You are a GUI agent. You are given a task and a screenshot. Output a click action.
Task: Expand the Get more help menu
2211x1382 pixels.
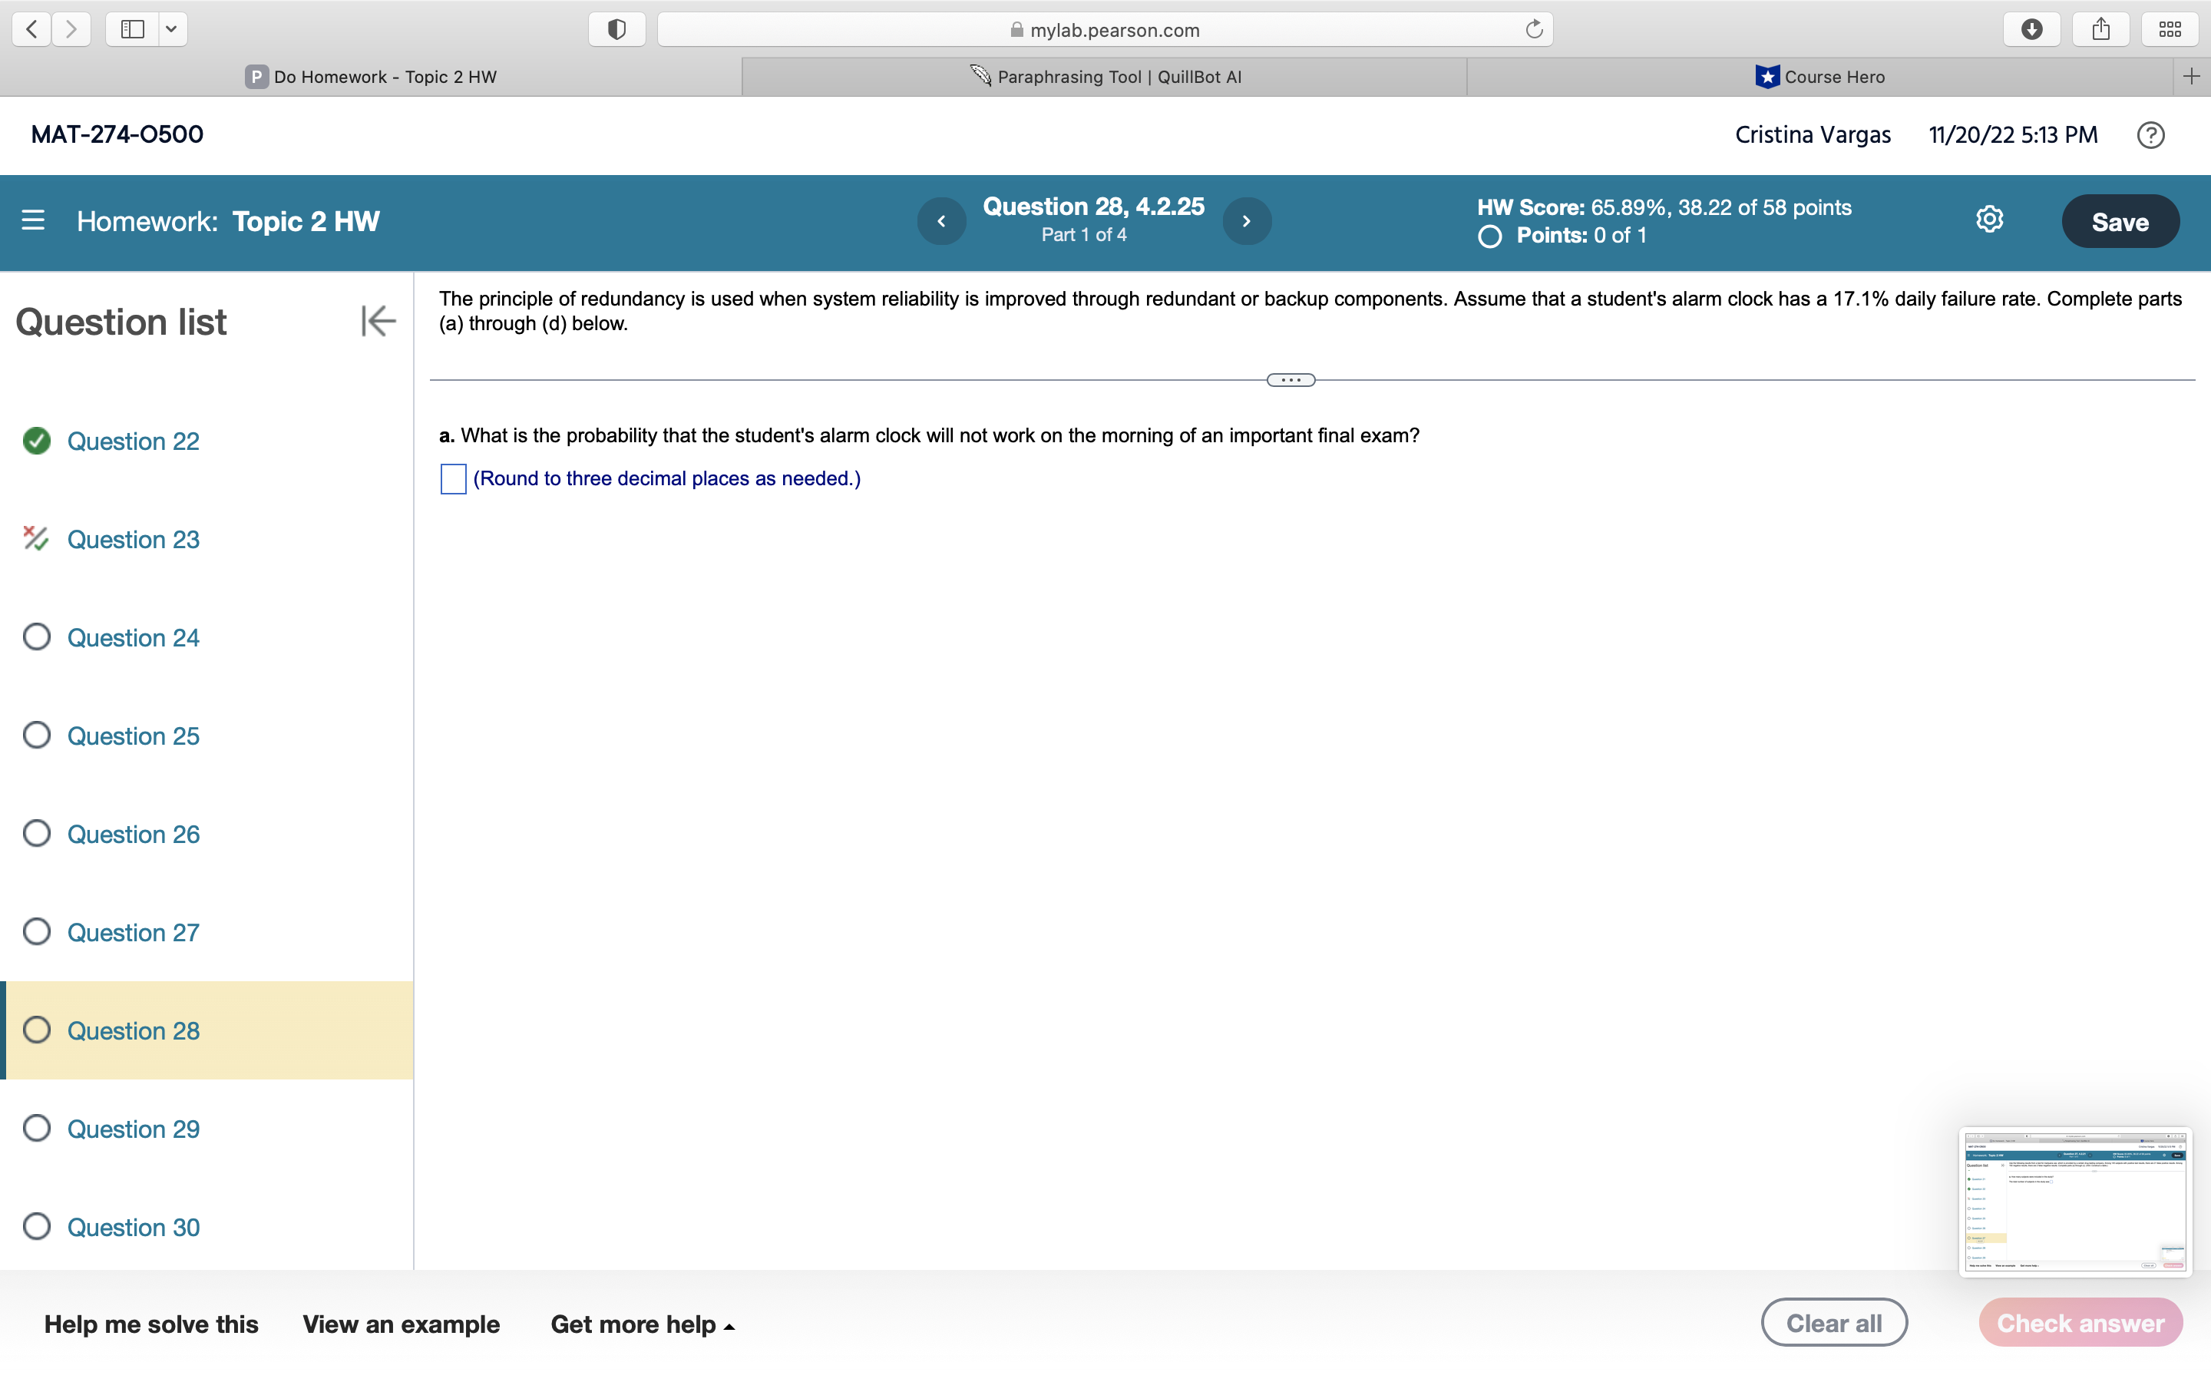(643, 1324)
